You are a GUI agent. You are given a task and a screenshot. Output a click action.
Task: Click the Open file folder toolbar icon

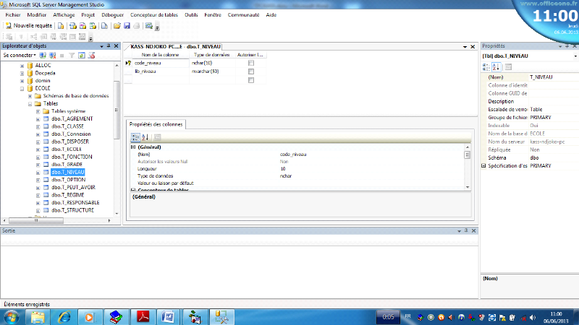click(x=117, y=26)
